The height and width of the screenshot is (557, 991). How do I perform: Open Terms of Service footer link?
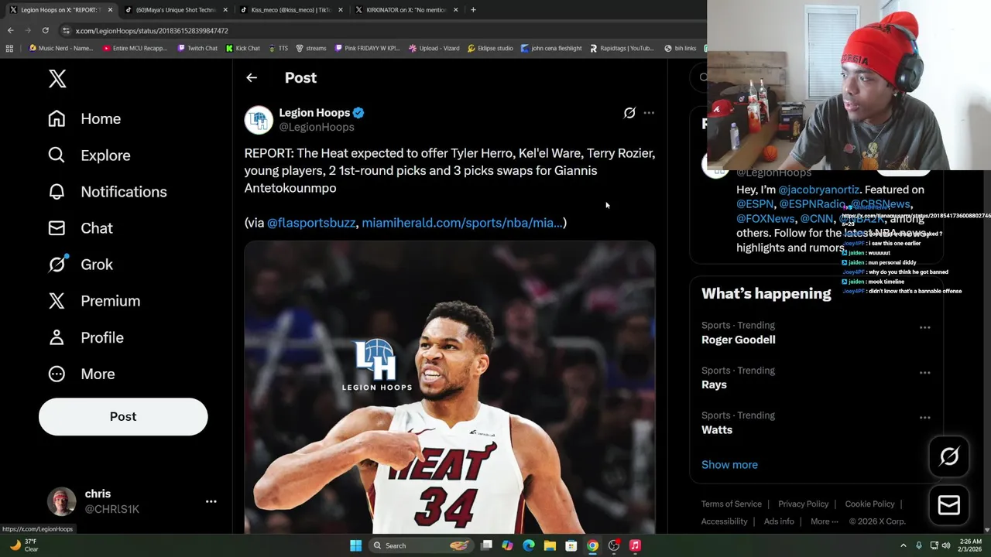[x=732, y=504]
